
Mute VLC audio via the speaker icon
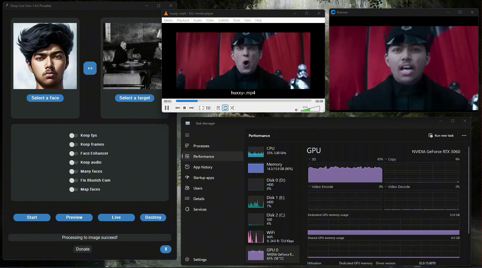tap(296, 110)
